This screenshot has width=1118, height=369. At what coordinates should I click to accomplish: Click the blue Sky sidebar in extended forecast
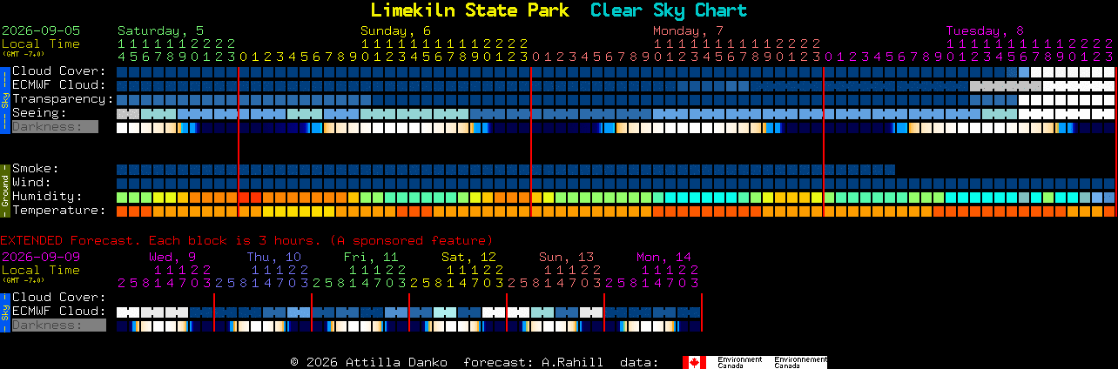pos(4,311)
